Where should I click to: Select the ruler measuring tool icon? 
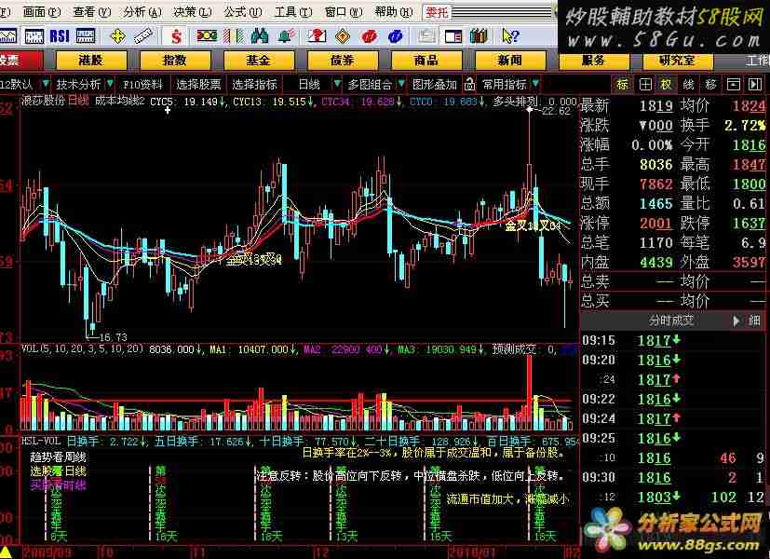143,35
